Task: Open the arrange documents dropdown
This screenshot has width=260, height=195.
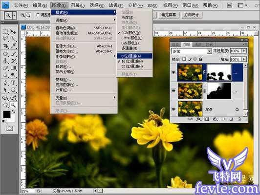Action: [x=242, y=5]
